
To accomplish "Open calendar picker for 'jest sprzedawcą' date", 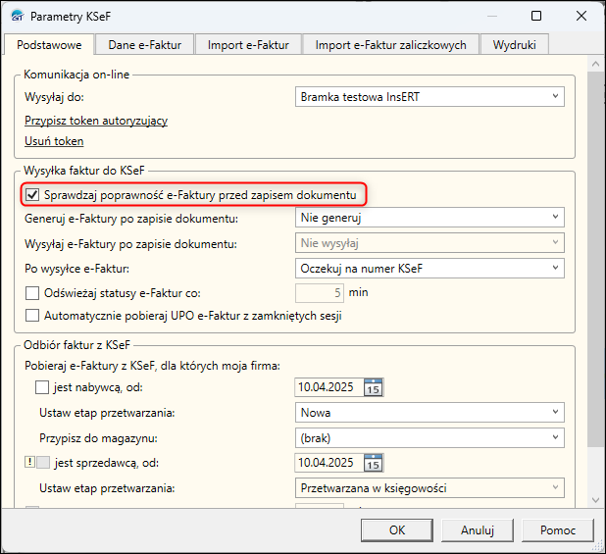I will (x=373, y=464).
